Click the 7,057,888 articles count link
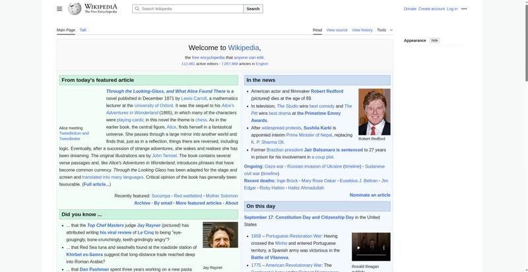 pyautogui.click(x=229, y=63)
